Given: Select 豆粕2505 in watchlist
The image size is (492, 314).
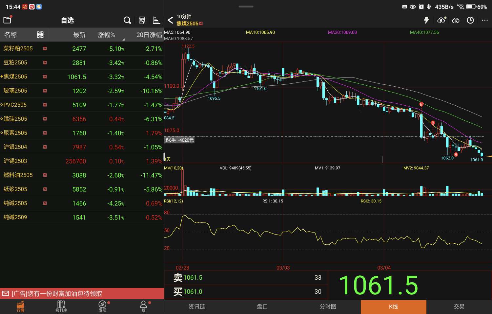Looking at the screenshot, I should [82, 62].
